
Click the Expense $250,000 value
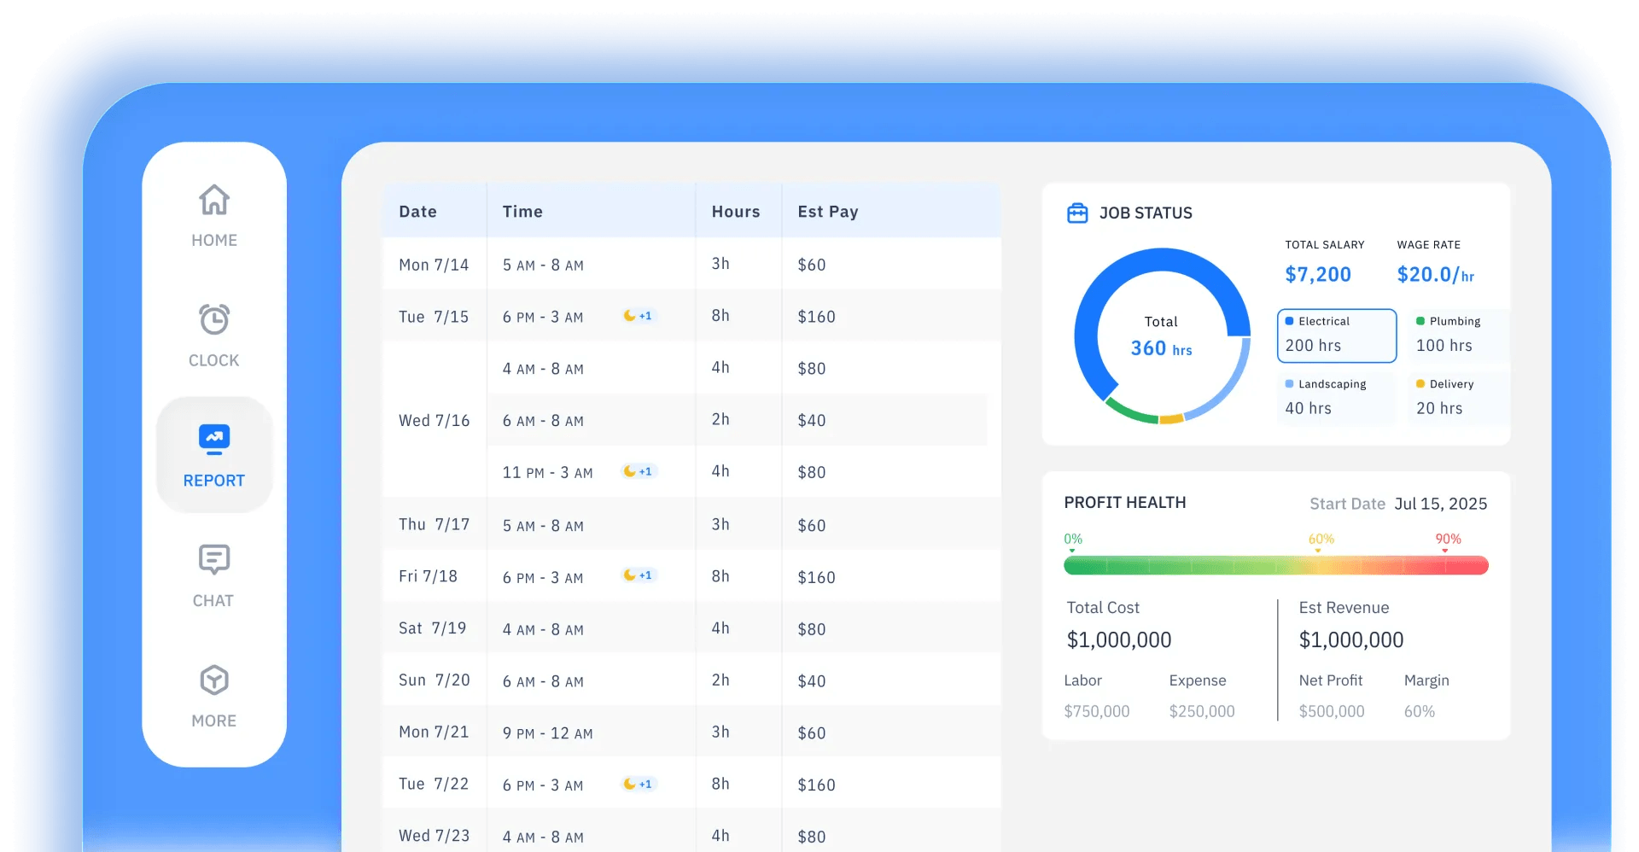click(1202, 711)
